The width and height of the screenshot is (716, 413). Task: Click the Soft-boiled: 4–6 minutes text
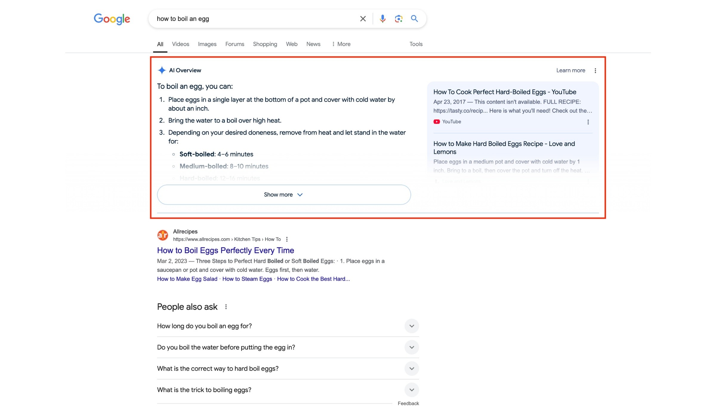click(x=216, y=154)
